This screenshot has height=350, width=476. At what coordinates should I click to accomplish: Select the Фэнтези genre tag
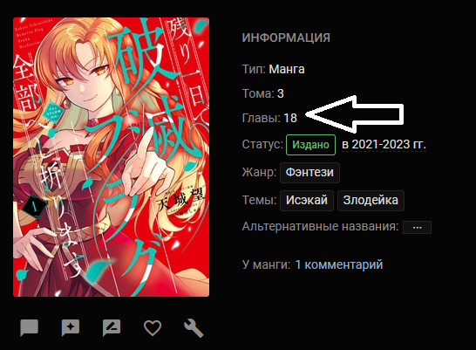tap(309, 173)
